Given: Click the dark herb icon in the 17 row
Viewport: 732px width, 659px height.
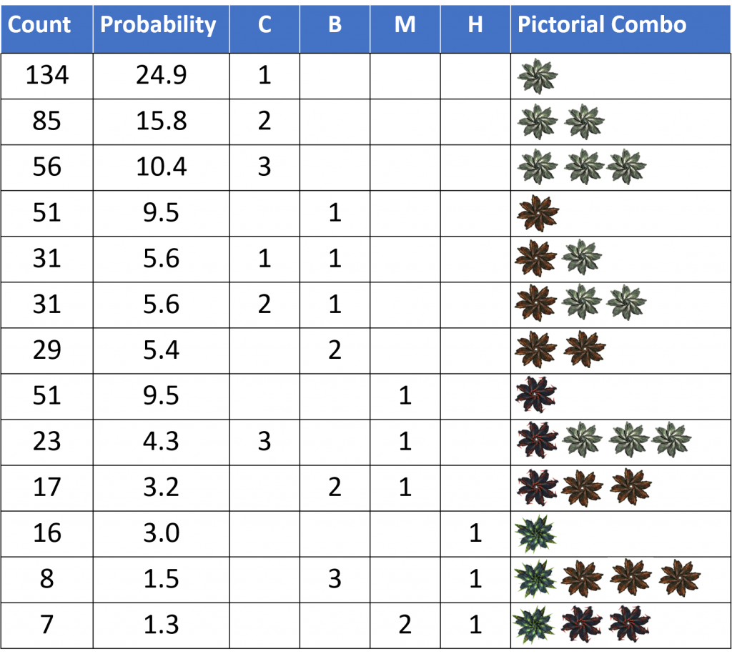Looking at the screenshot, I should (x=535, y=486).
